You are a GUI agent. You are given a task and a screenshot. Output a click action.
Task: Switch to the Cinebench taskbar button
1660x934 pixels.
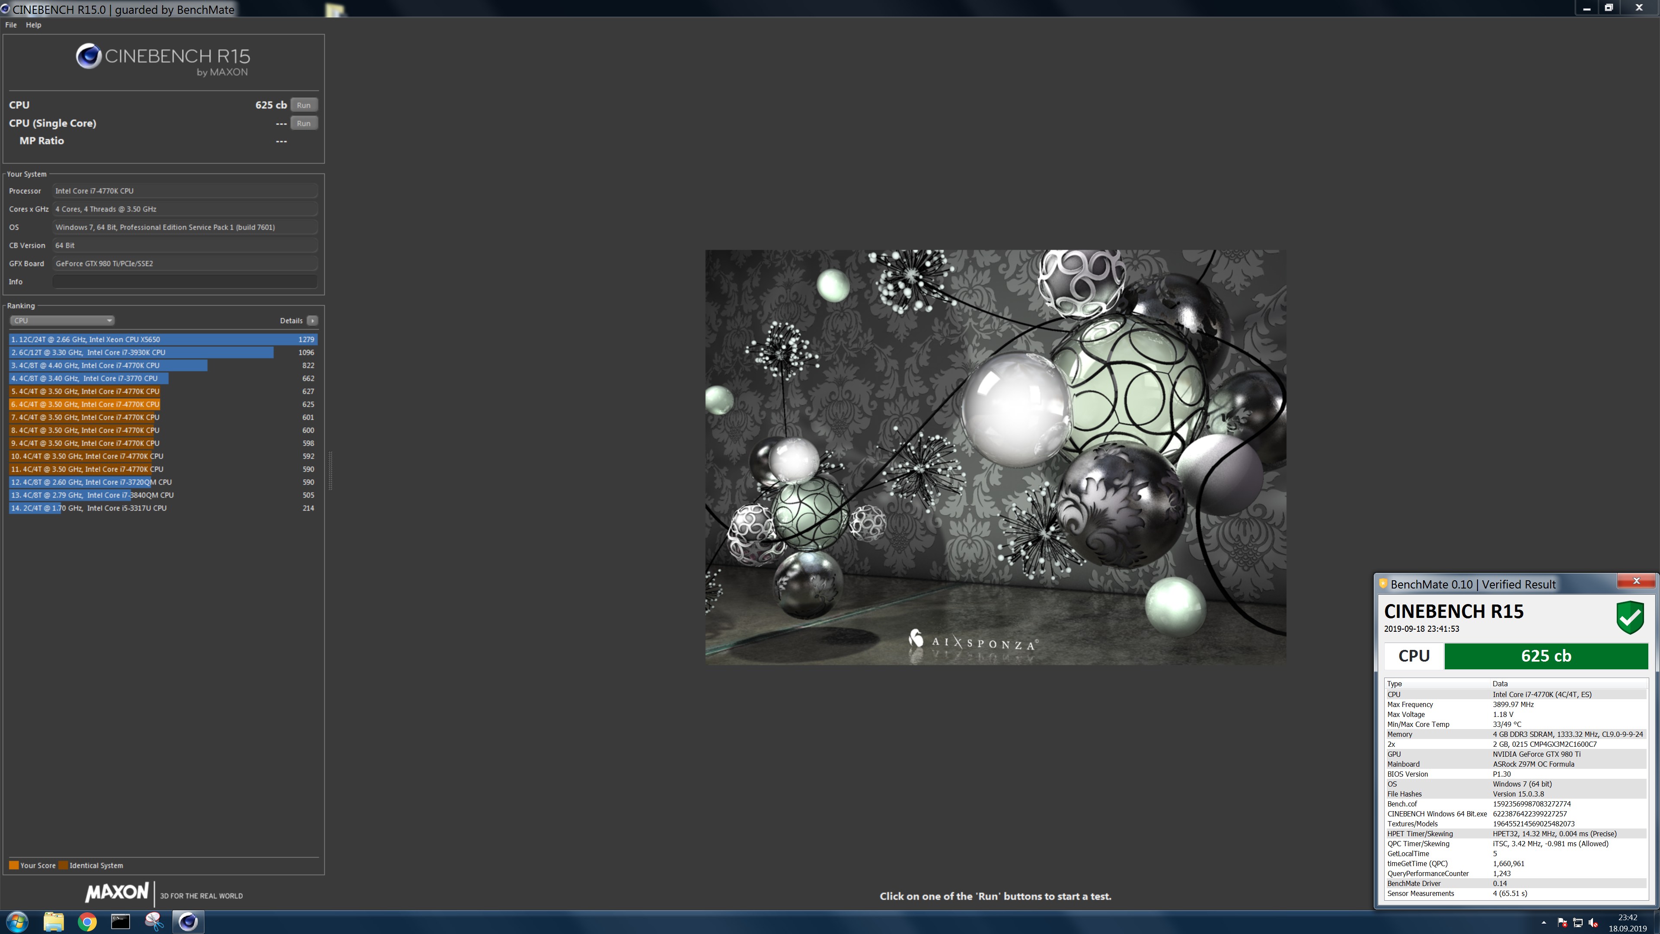tap(188, 922)
